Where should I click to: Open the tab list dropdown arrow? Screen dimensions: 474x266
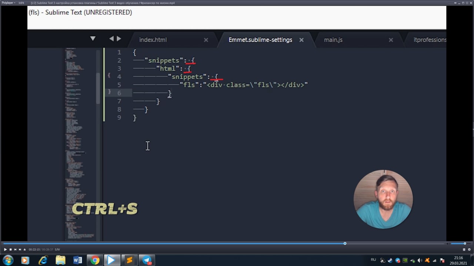(93, 38)
